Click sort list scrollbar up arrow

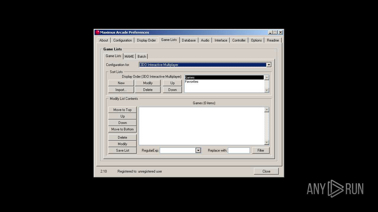tap(267, 78)
